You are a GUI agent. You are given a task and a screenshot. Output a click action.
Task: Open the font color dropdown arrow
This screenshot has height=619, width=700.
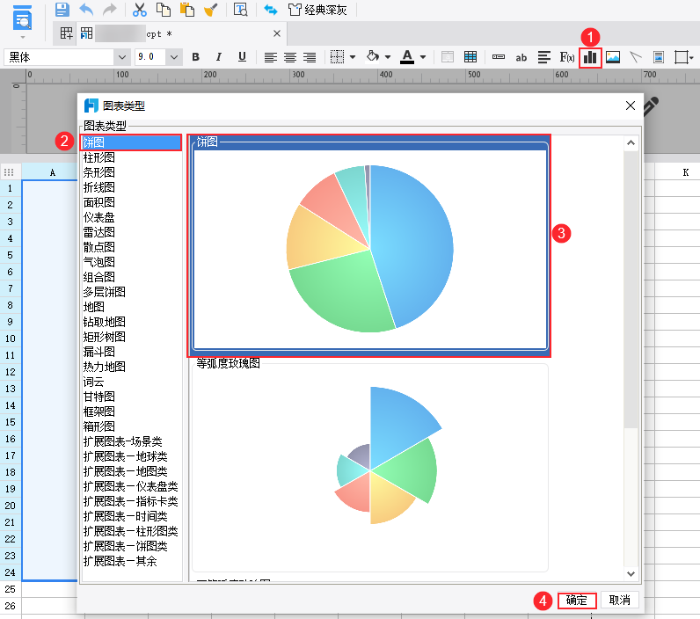pyautogui.click(x=423, y=57)
